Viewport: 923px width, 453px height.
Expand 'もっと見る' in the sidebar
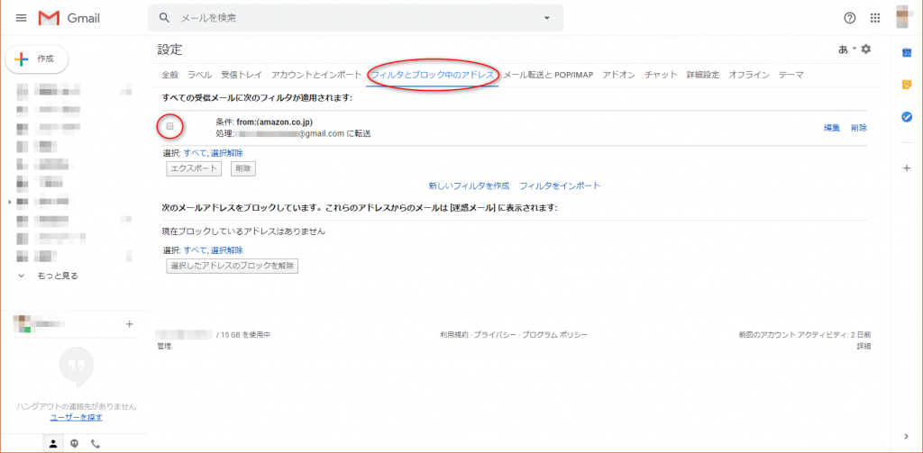(57, 276)
